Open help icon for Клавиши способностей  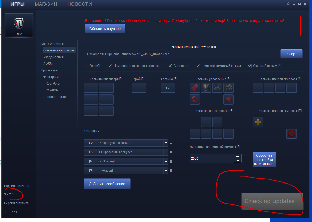231,110
